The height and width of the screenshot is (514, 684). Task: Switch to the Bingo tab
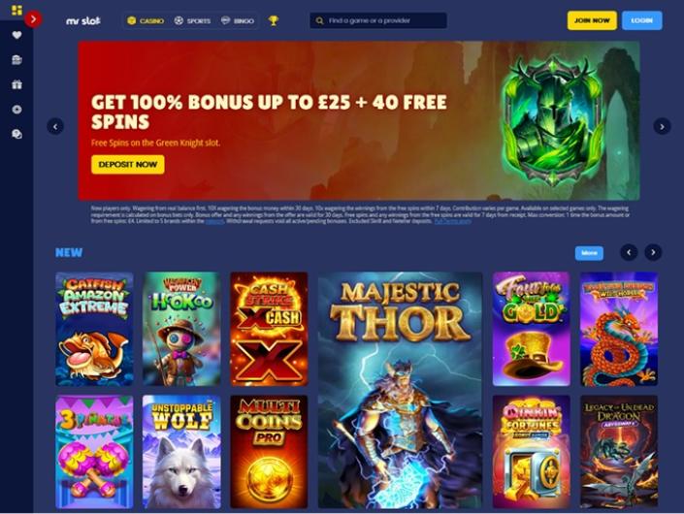pos(238,20)
